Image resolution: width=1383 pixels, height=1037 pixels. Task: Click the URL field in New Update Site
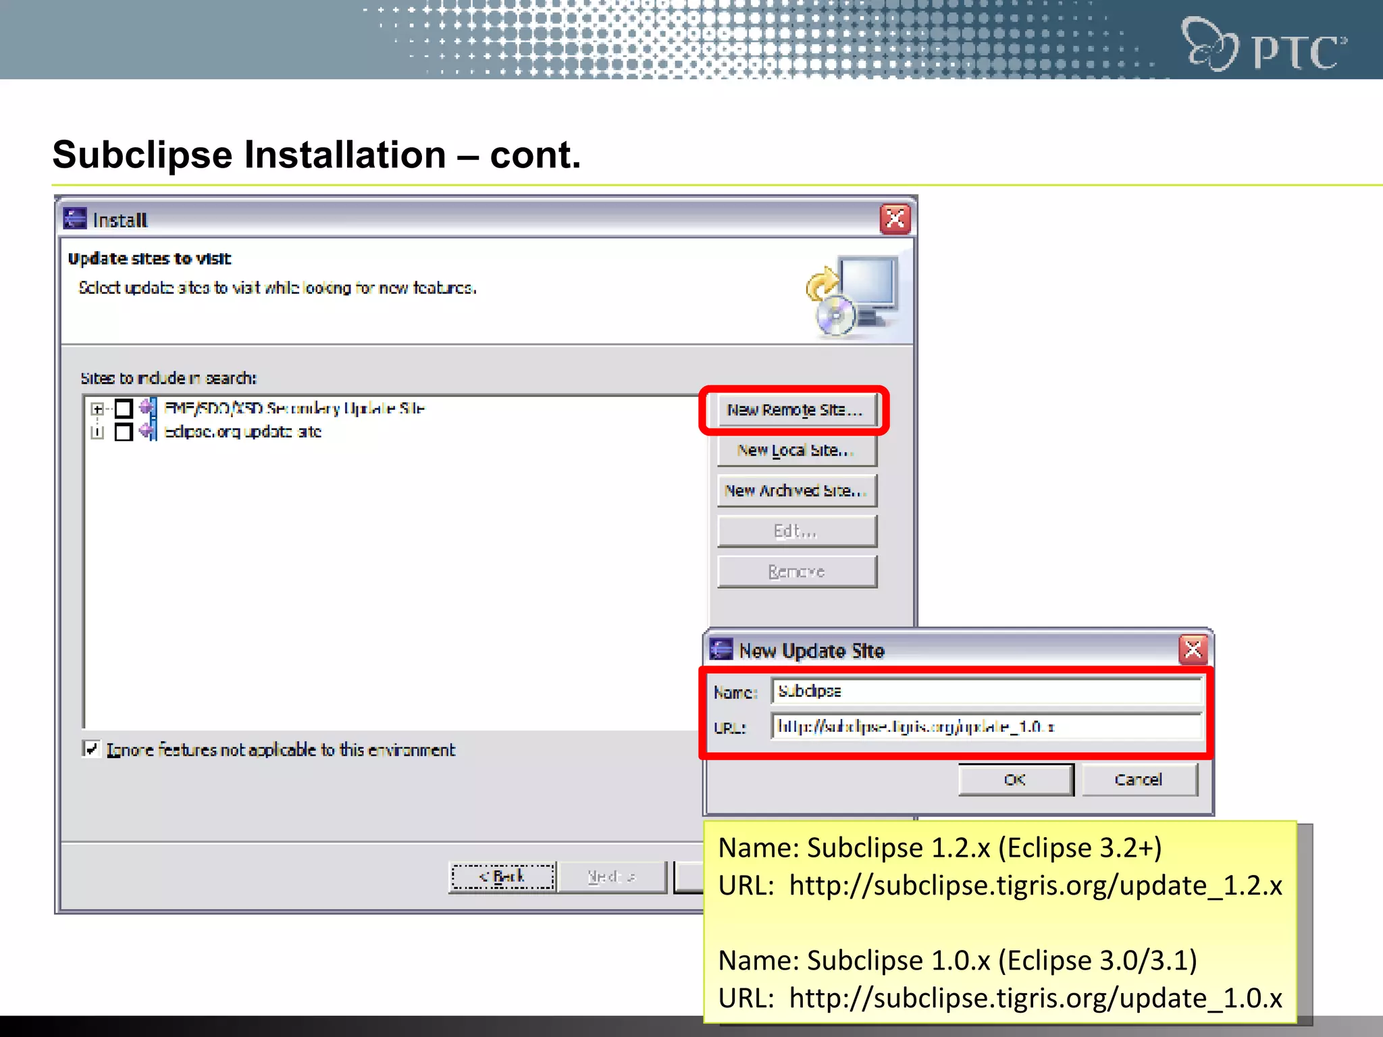(x=987, y=727)
